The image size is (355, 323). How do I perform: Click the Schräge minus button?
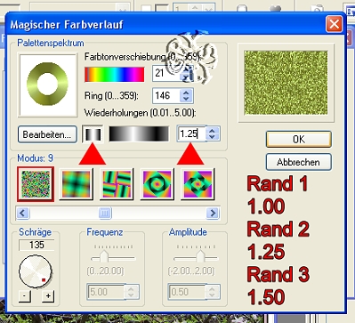click(25, 295)
